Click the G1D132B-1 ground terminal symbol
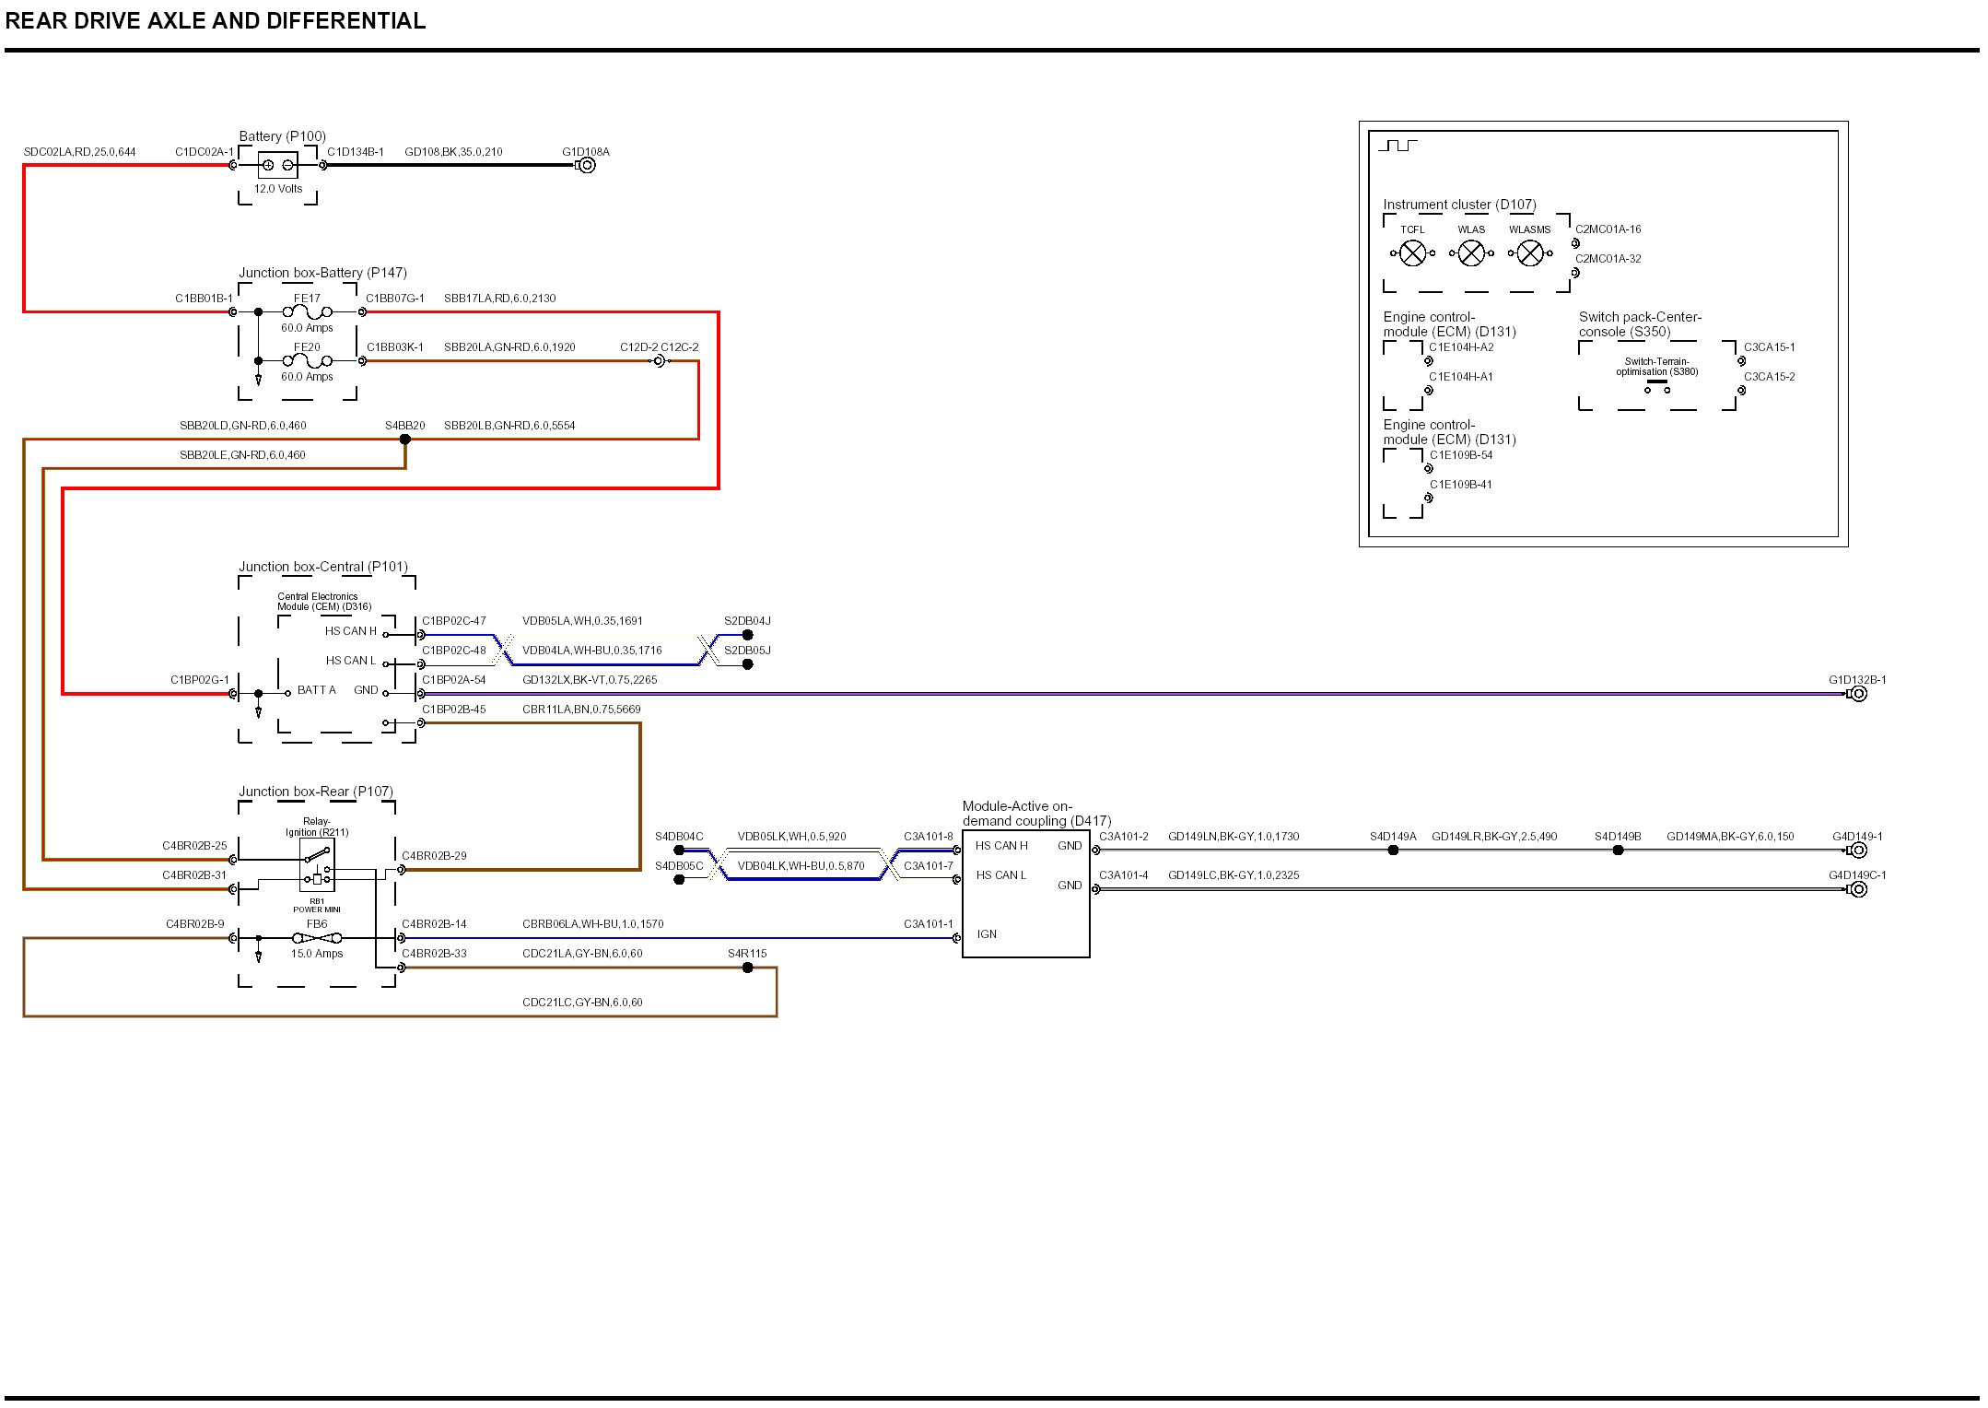Image resolution: width=1988 pixels, height=1408 pixels. click(x=1858, y=694)
